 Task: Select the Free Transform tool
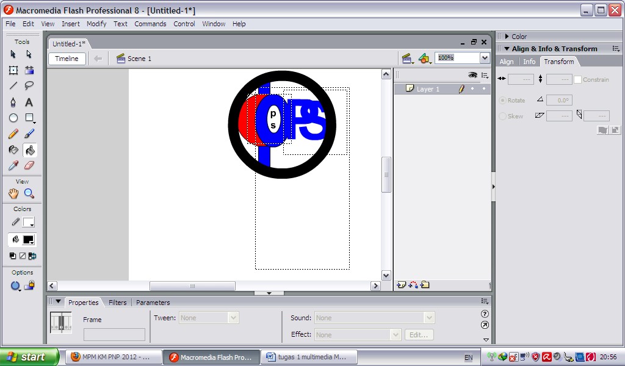tap(13, 70)
